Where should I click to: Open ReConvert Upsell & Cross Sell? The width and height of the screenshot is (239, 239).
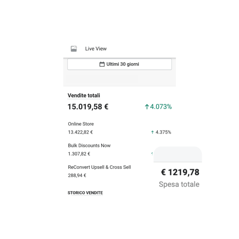[x=99, y=167]
